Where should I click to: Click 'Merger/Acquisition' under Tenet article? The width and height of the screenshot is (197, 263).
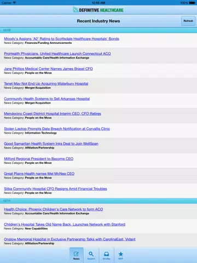pyautogui.click(x=38, y=88)
